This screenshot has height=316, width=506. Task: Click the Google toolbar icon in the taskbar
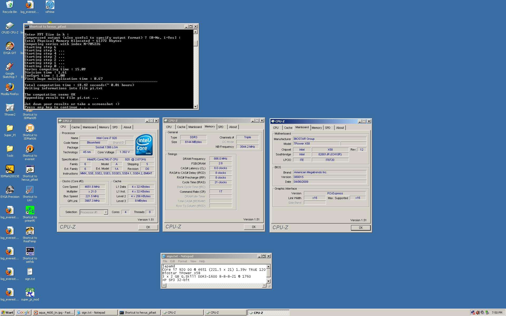(x=23, y=313)
